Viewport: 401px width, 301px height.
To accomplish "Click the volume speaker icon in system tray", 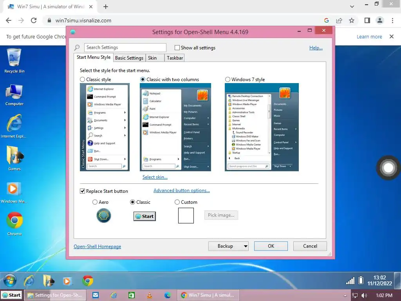I will click(364, 296).
